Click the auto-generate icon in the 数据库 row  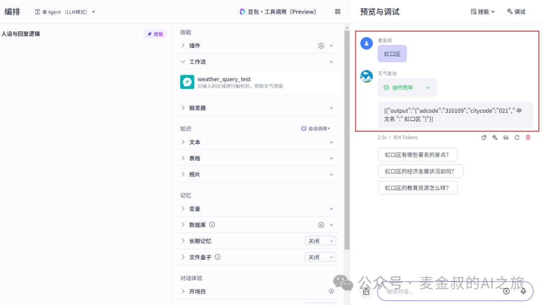point(321,225)
